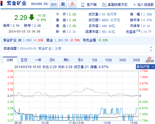Switch to the 五日 tab
Image resolution: width=155 pixels, height=124 pixels.
pyautogui.click(x=24, y=60)
